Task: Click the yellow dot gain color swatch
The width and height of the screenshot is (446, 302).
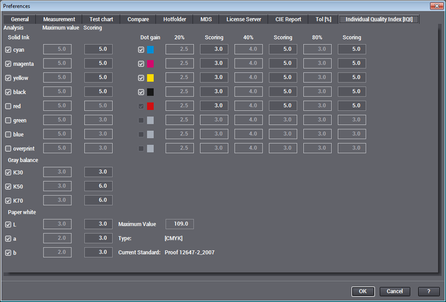Action: point(150,77)
